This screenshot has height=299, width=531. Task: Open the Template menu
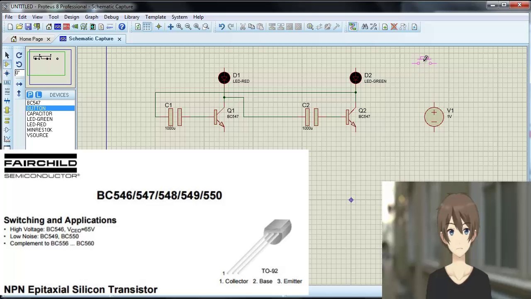pos(156,17)
